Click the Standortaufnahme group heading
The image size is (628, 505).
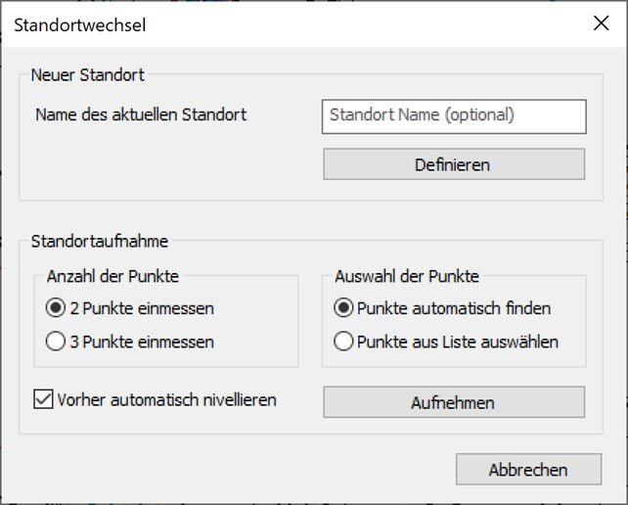100,240
